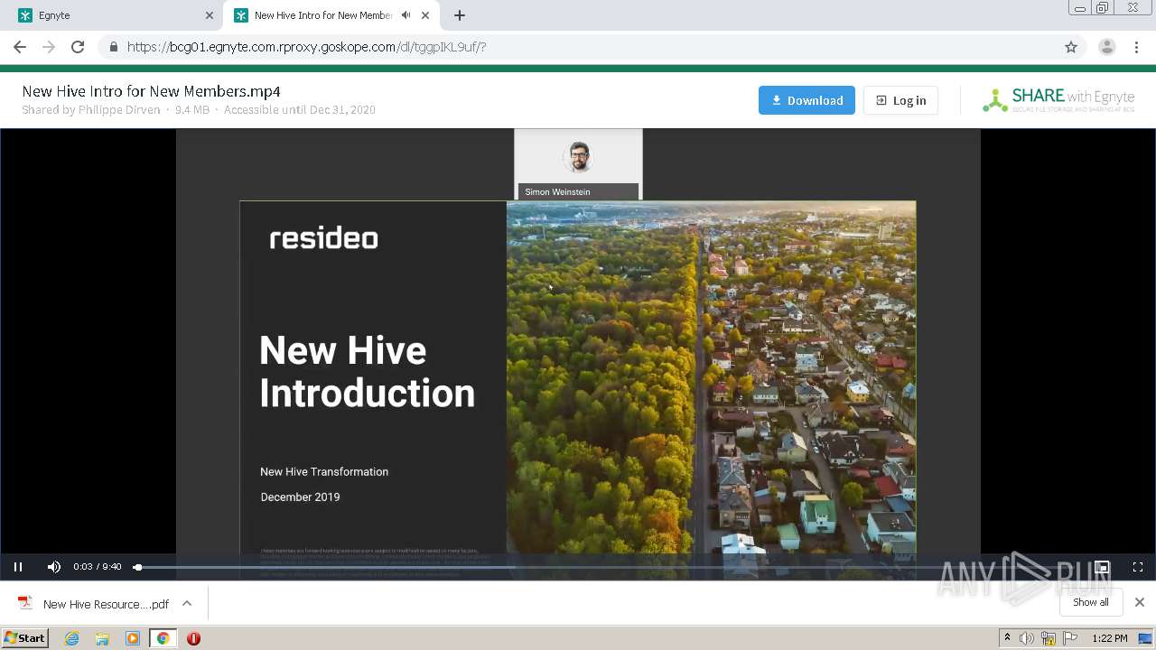Viewport: 1156px width, 650px height.
Task: Open picture-in-picture for the video
Action: (1102, 567)
